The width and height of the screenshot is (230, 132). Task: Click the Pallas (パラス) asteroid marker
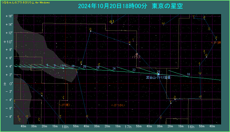(x=137, y=54)
